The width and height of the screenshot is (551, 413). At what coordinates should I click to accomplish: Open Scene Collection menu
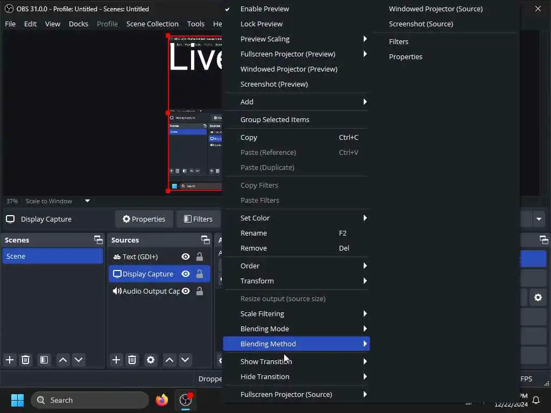[152, 24]
